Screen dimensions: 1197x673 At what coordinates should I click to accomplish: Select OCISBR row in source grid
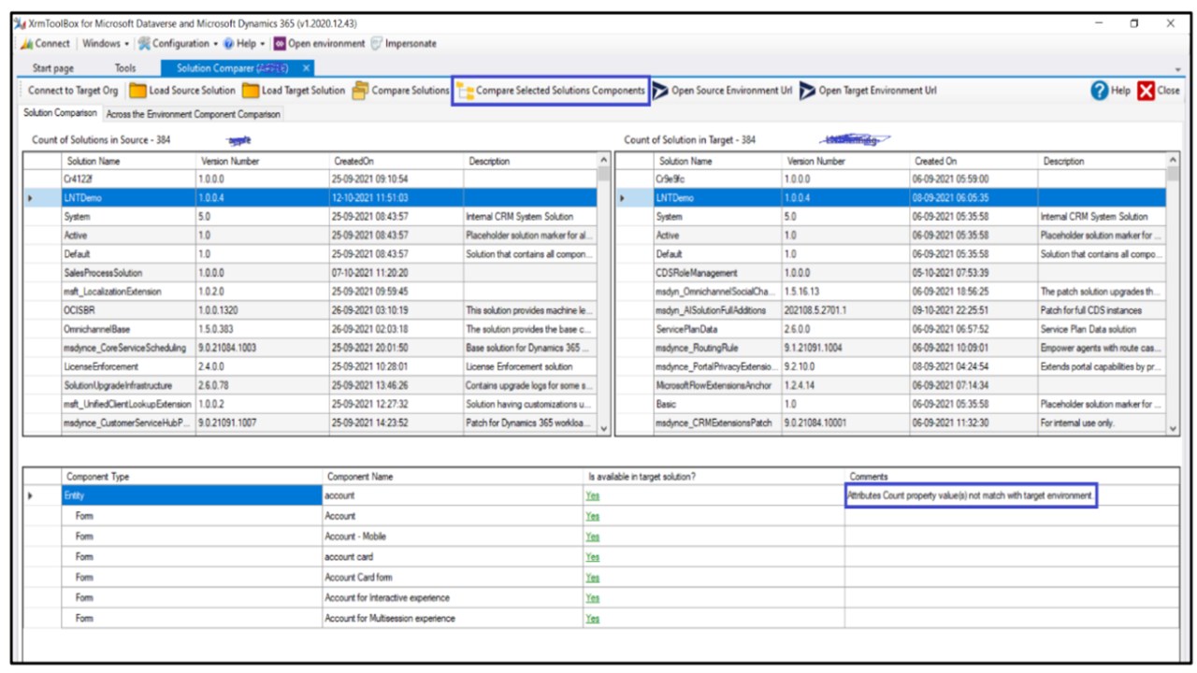[x=310, y=310]
